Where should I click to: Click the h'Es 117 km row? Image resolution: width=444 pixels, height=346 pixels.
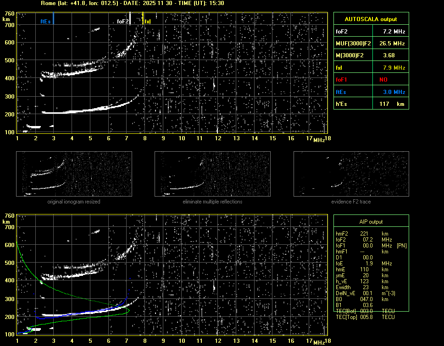coord(371,104)
